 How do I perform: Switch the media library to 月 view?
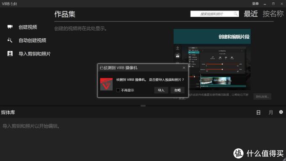(271, 113)
